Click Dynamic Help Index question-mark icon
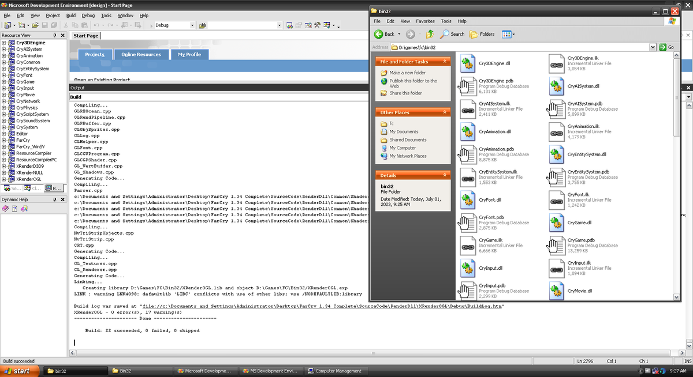 (14, 208)
